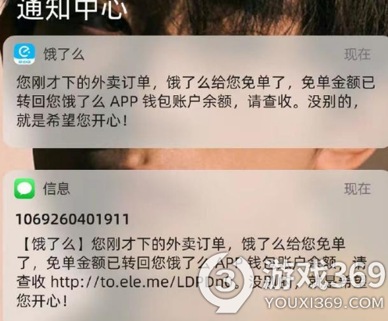The image size is (388, 321).
Task: Open the Ele.me notification body text
Action: [x=196, y=101]
